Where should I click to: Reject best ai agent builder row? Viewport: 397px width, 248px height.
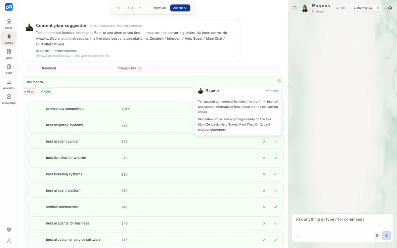[x=264, y=142]
